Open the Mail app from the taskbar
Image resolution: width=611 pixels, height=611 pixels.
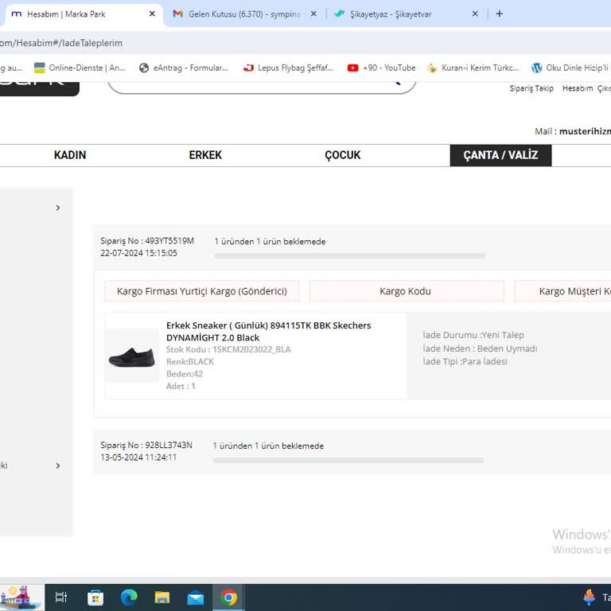[196, 597]
